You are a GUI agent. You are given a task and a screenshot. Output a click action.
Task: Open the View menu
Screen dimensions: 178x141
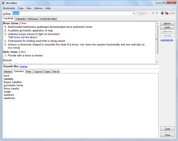pos(29,8)
